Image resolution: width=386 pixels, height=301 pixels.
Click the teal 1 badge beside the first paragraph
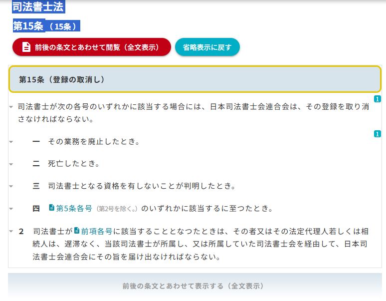click(x=378, y=99)
